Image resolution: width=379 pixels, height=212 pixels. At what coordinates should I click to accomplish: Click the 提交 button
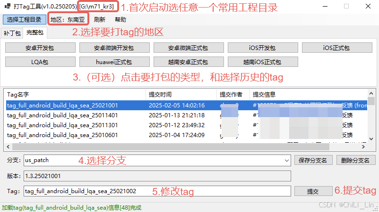point(313,191)
